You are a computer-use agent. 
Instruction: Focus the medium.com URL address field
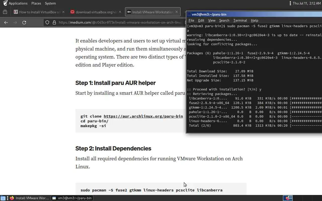pyautogui.click(x=121, y=22)
